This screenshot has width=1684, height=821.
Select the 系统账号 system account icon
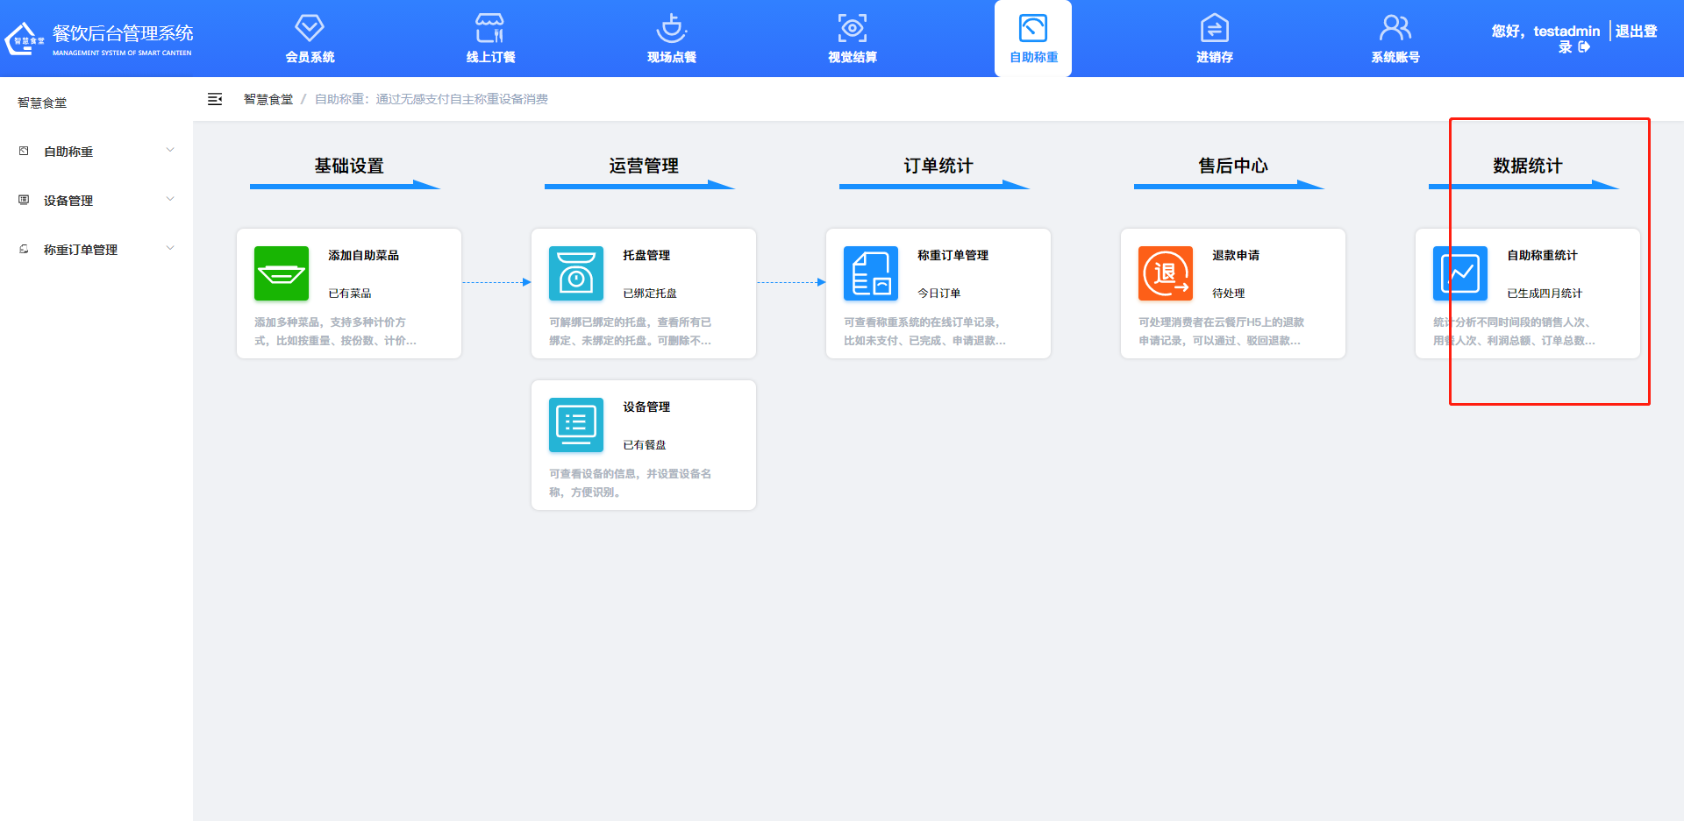tap(1395, 39)
